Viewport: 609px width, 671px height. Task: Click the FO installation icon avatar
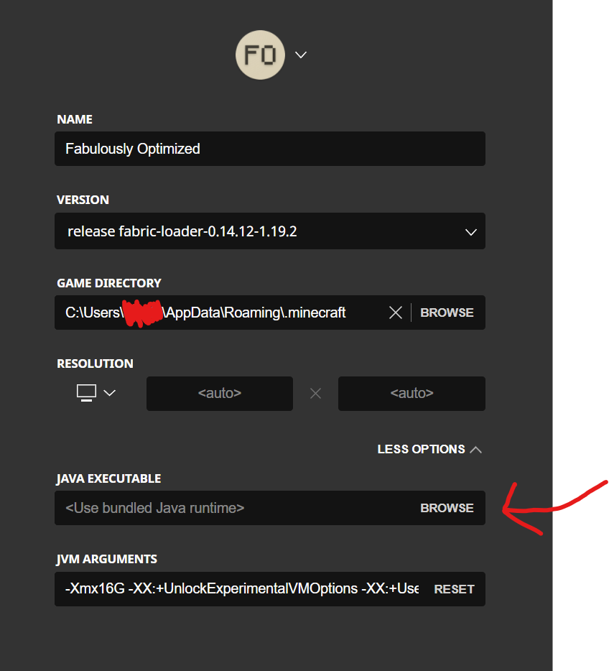click(260, 55)
